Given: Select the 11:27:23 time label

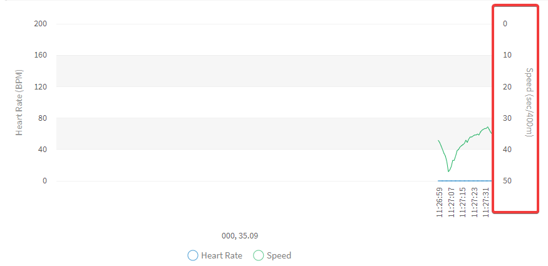Looking at the screenshot, I should [x=473, y=202].
